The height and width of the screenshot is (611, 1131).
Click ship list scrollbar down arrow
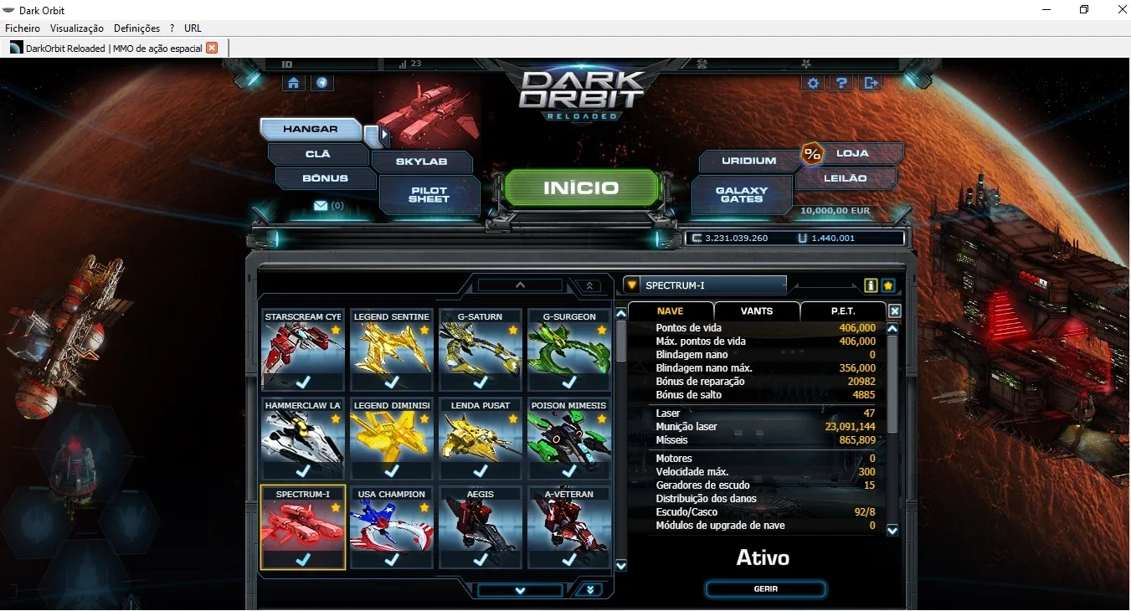click(x=621, y=566)
